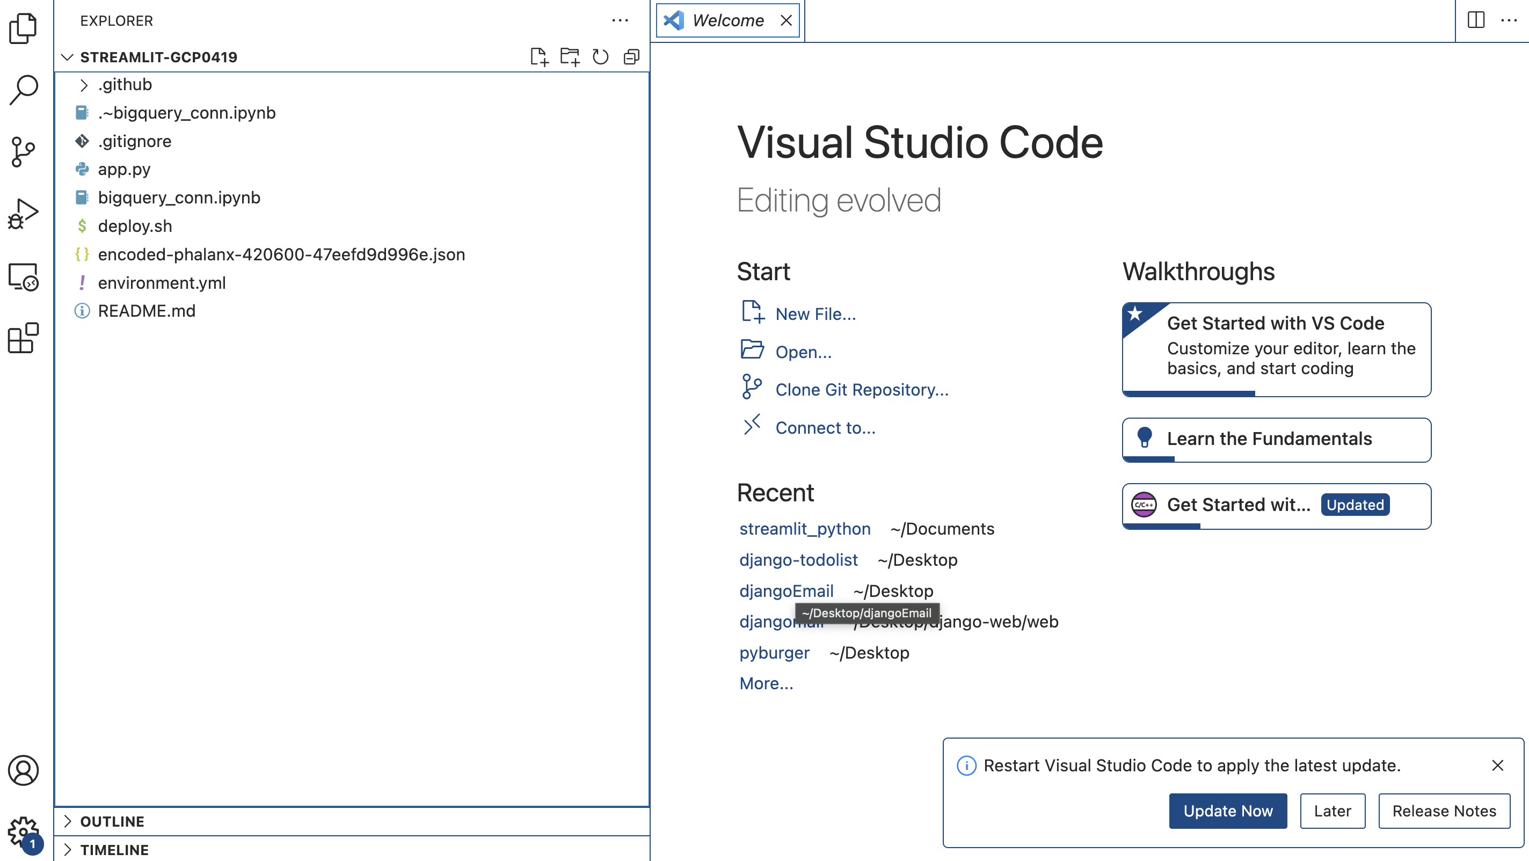The image size is (1529, 861).
Task: Click the Later button
Action: point(1332,811)
